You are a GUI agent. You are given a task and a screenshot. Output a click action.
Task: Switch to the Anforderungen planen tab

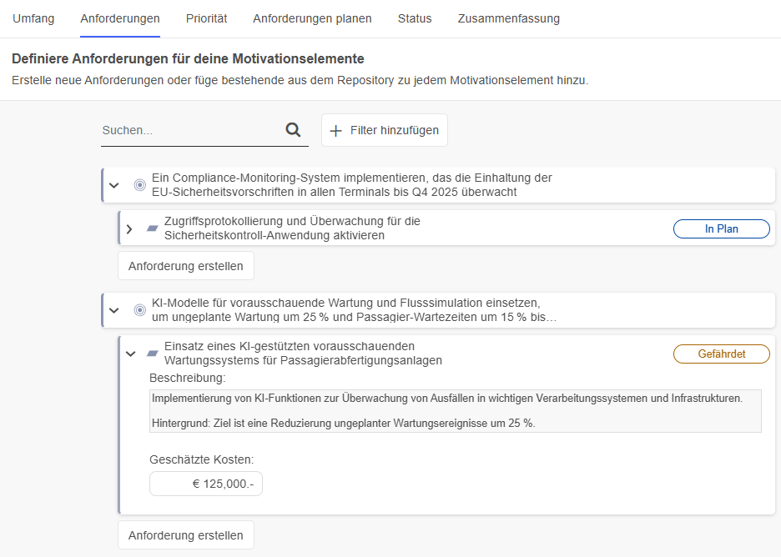click(x=312, y=18)
